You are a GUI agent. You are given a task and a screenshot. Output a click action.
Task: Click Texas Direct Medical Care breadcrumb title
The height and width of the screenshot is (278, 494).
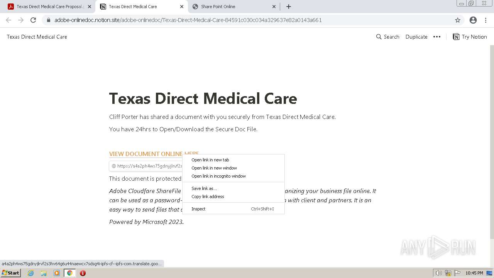point(37,37)
